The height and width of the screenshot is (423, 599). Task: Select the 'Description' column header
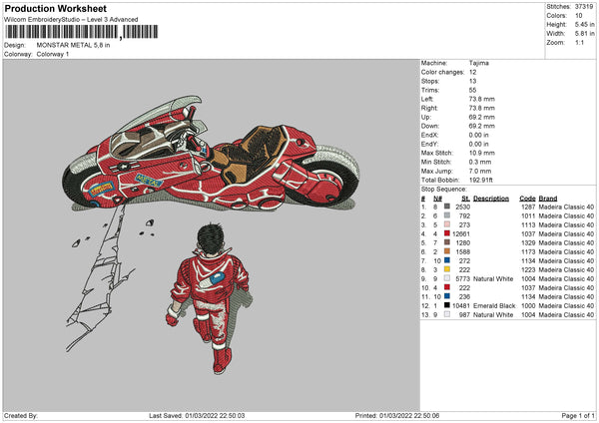491,199
